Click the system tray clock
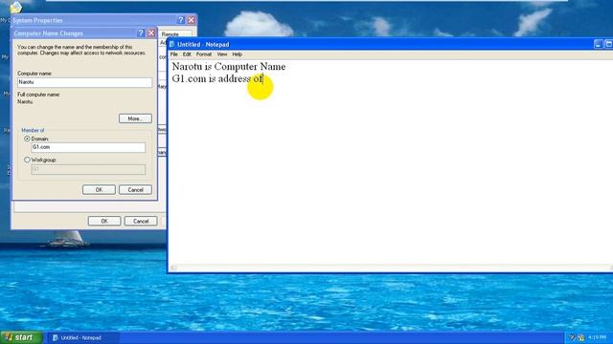Image resolution: width=613 pixels, height=344 pixels. click(x=597, y=337)
